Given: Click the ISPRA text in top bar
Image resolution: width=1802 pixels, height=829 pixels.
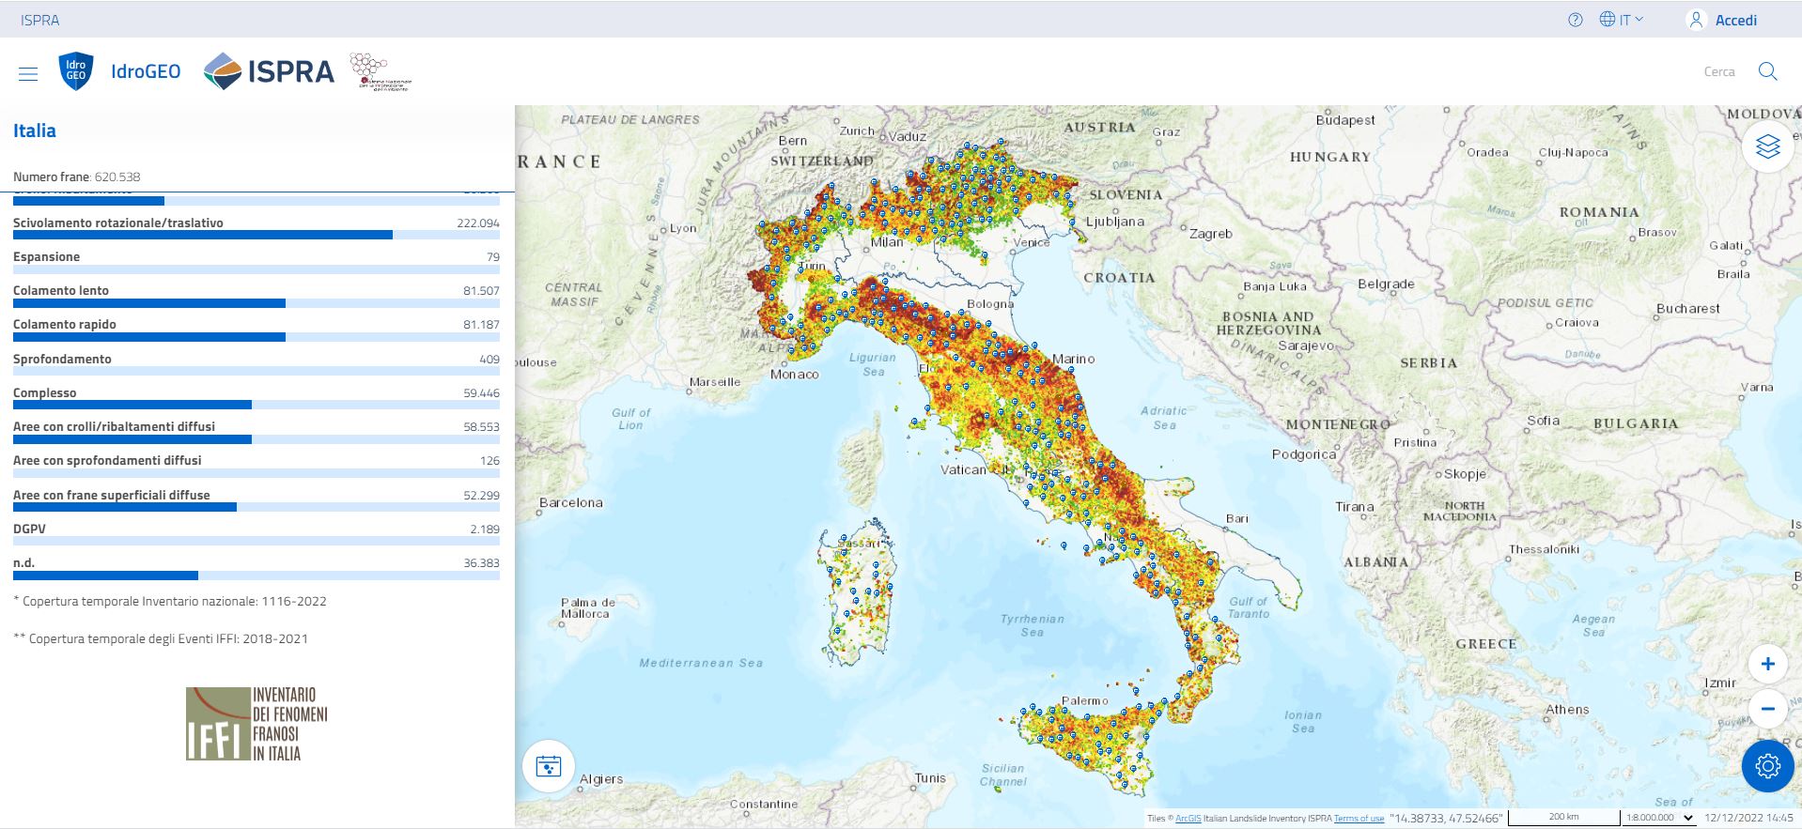Looking at the screenshot, I should (x=40, y=20).
